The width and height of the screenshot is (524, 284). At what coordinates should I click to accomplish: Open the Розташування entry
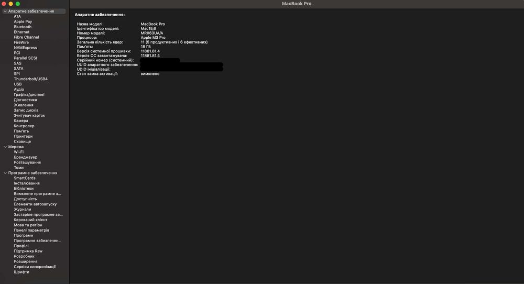[x=27, y=162]
